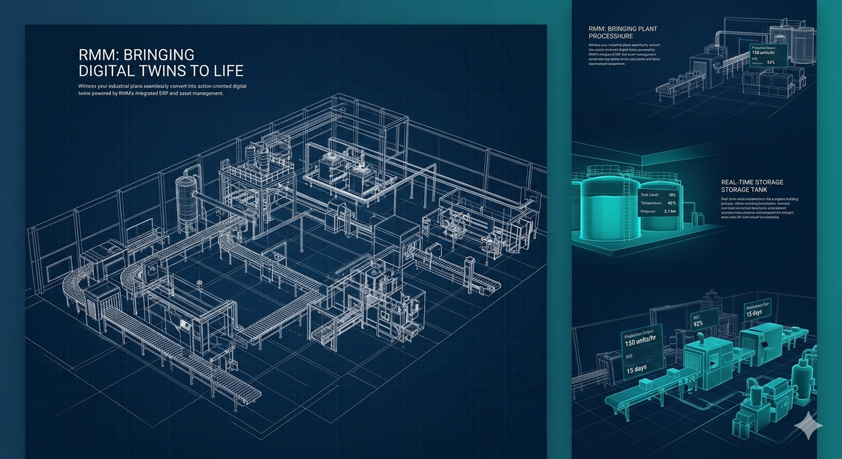
Task: Click the Pressure 2.1 bar row
Action: click(x=658, y=212)
